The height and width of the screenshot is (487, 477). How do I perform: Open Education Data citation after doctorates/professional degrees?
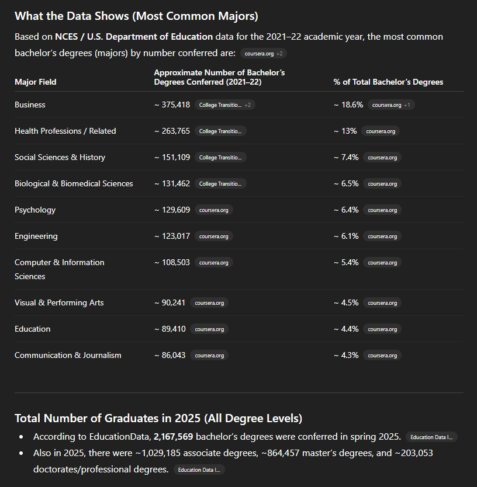[199, 469]
